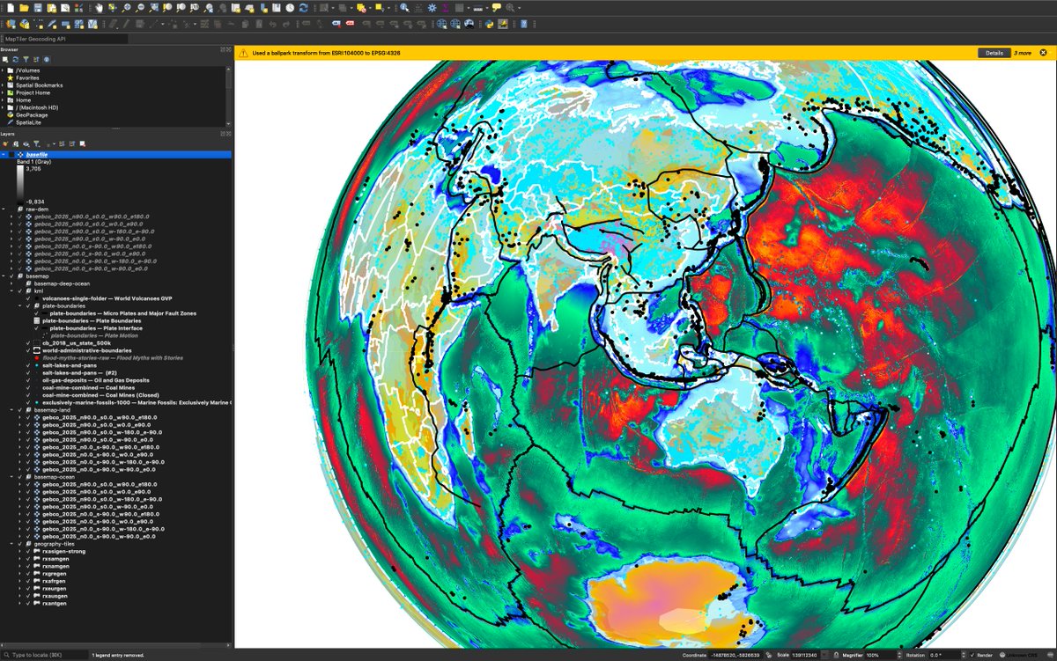This screenshot has width=1057, height=661.
Task: Click the Coordinate field in status bar
Action: click(x=736, y=654)
